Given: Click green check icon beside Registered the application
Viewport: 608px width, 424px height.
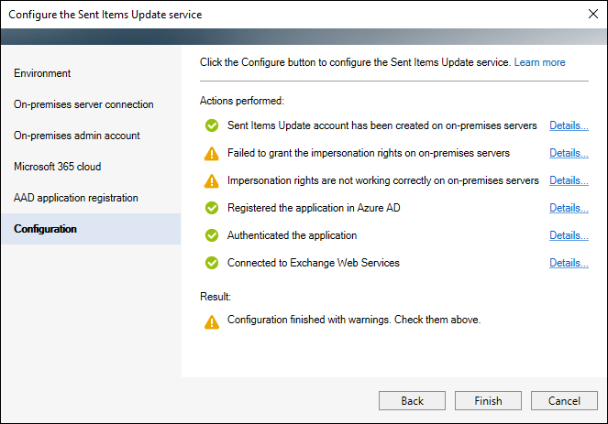Looking at the screenshot, I should pyautogui.click(x=212, y=208).
